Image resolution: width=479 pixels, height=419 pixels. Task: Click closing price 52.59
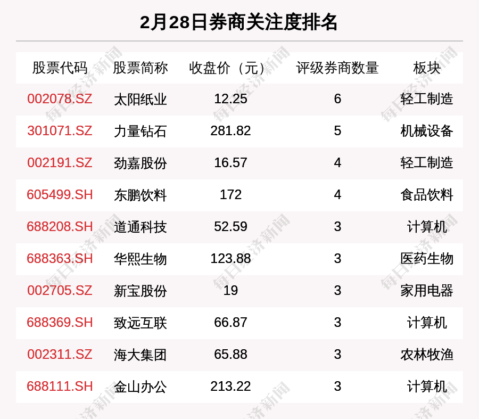(230, 227)
